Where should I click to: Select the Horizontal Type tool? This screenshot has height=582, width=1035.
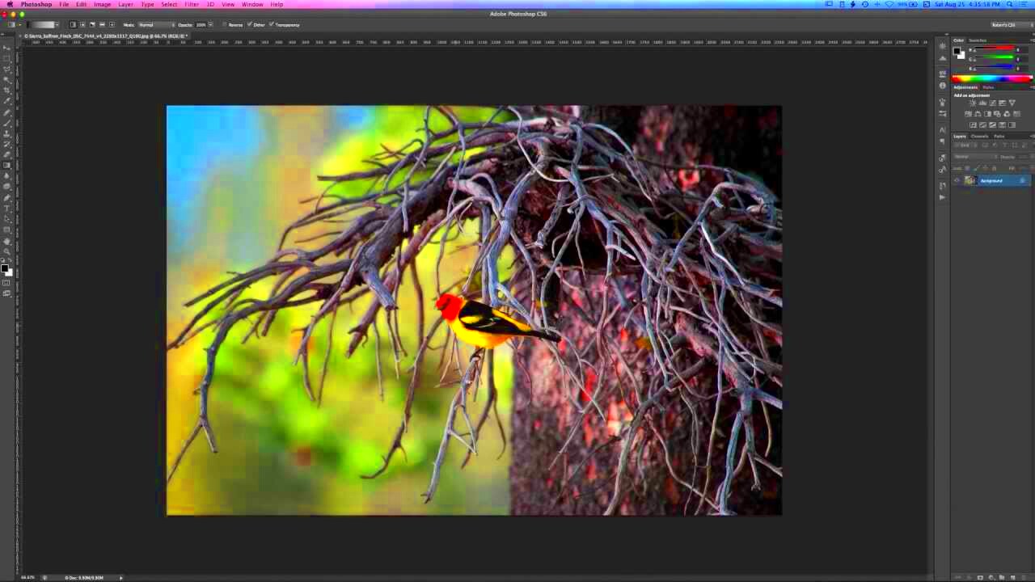tap(7, 209)
